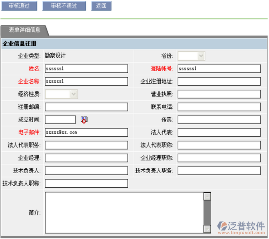
Task: Switch to the 表单详细信息 tab
Action: point(24,30)
